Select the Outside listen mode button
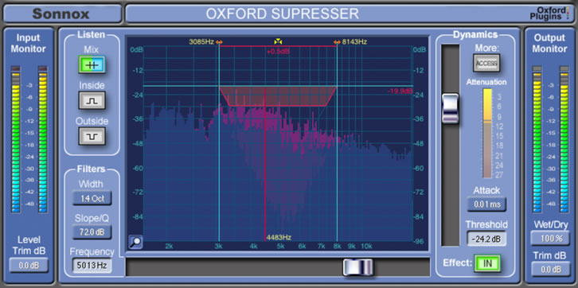The width and height of the screenshot is (578, 288). point(92,136)
